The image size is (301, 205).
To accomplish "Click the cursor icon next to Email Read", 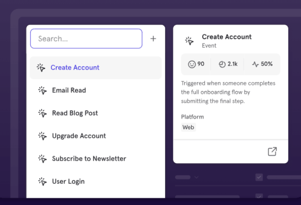I will [42, 90].
